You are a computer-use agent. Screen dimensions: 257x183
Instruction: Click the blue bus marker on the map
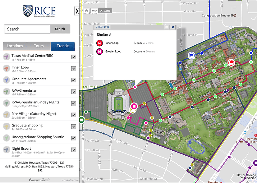tap(191, 55)
